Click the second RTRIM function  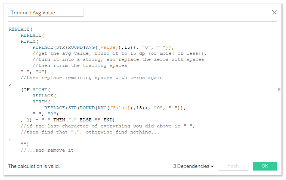click(40, 102)
